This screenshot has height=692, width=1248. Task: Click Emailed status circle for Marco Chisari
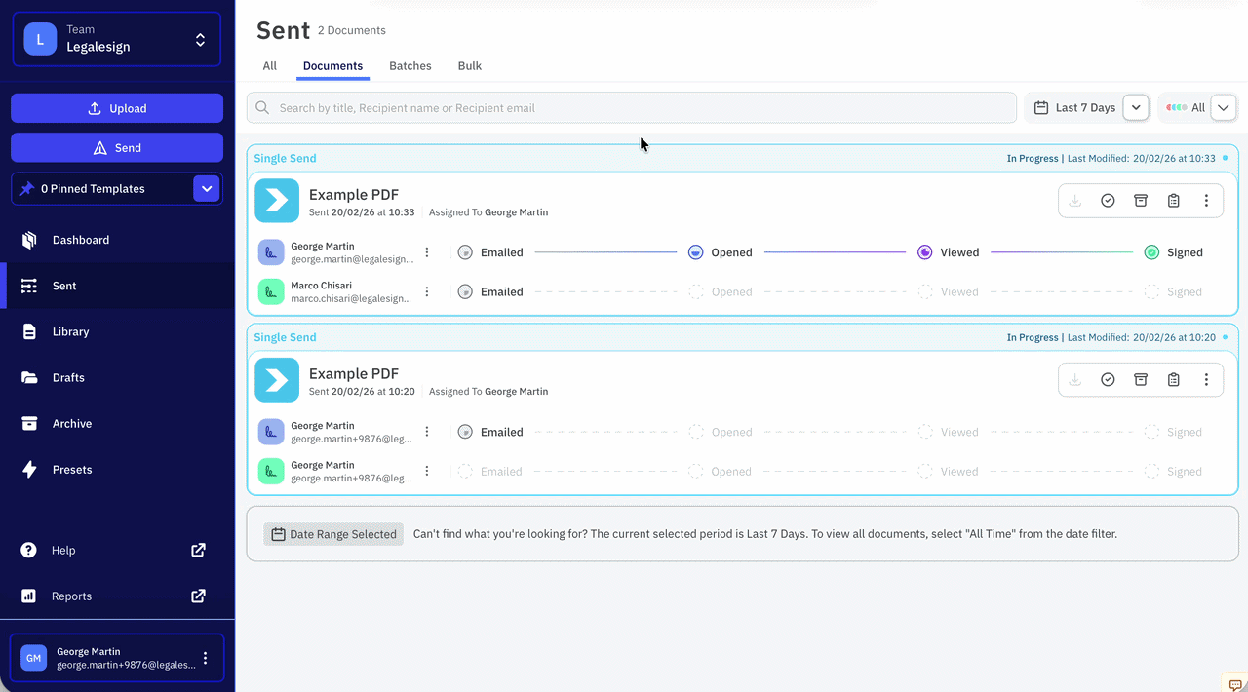tap(466, 291)
